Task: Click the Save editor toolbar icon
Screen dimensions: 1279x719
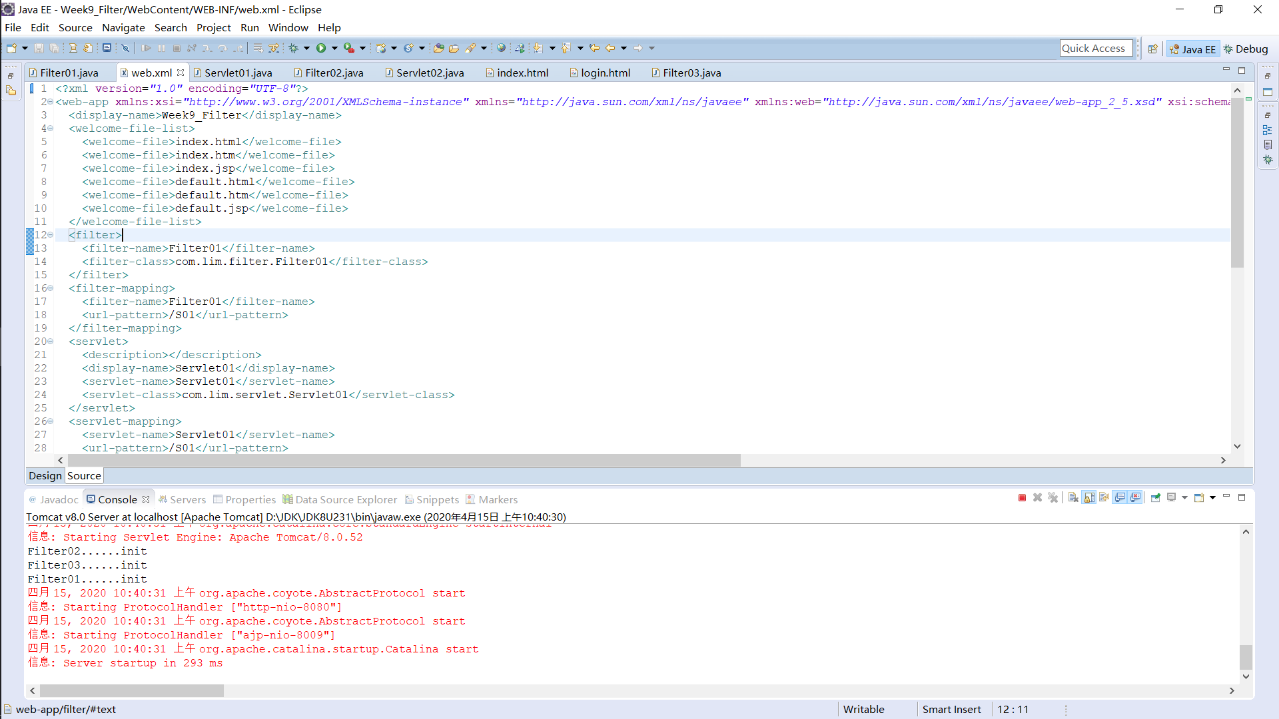Action: coord(38,48)
